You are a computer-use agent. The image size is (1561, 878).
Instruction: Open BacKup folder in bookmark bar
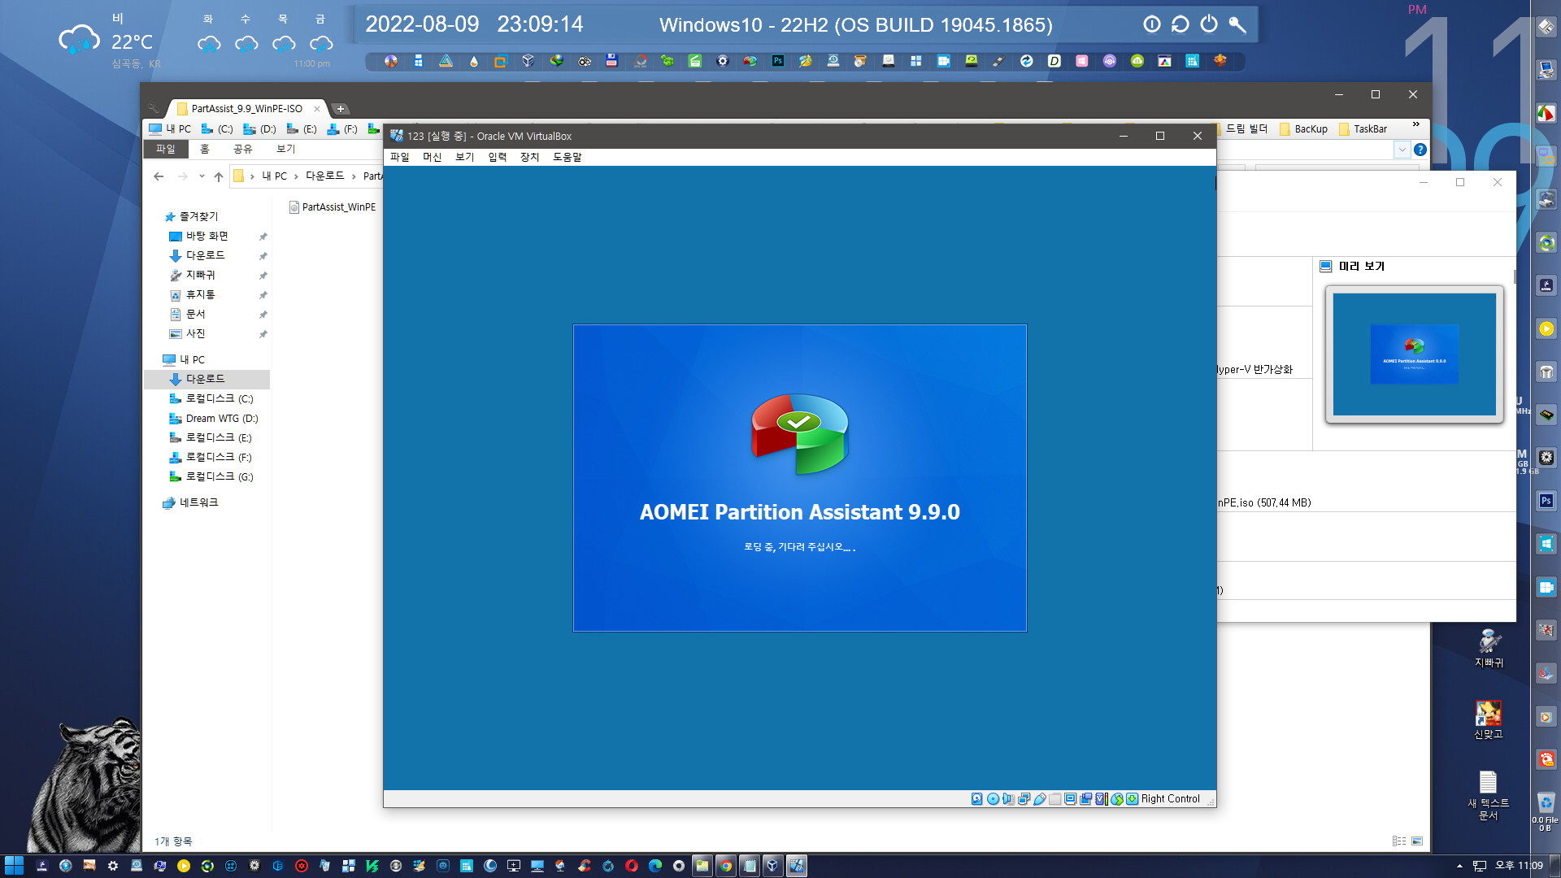pos(1304,129)
